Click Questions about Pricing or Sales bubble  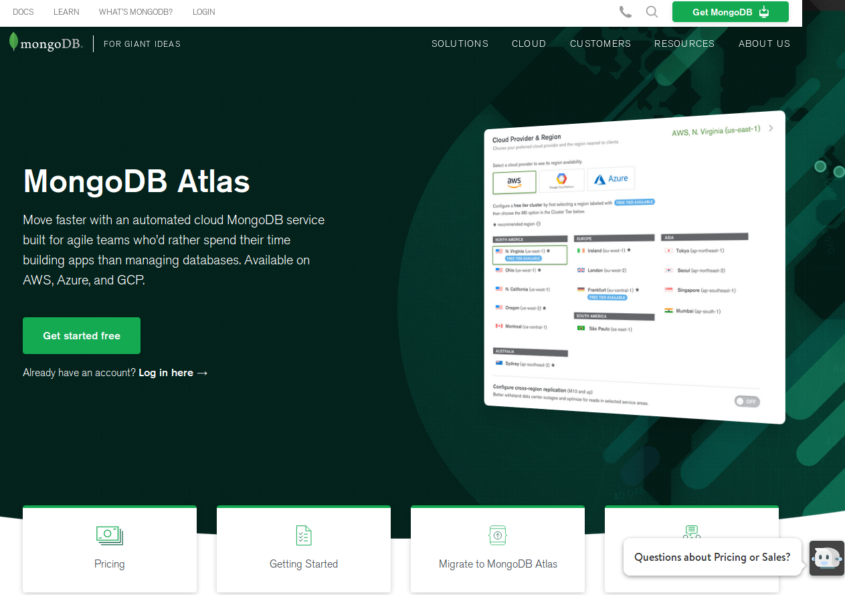[x=713, y=557]
